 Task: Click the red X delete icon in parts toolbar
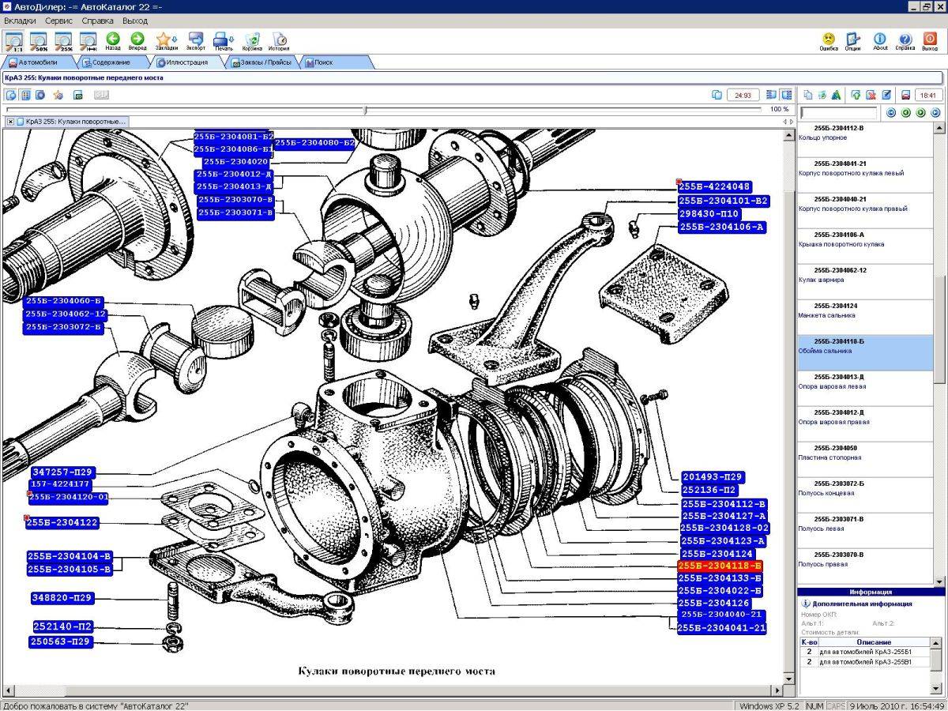click(871, 95)
